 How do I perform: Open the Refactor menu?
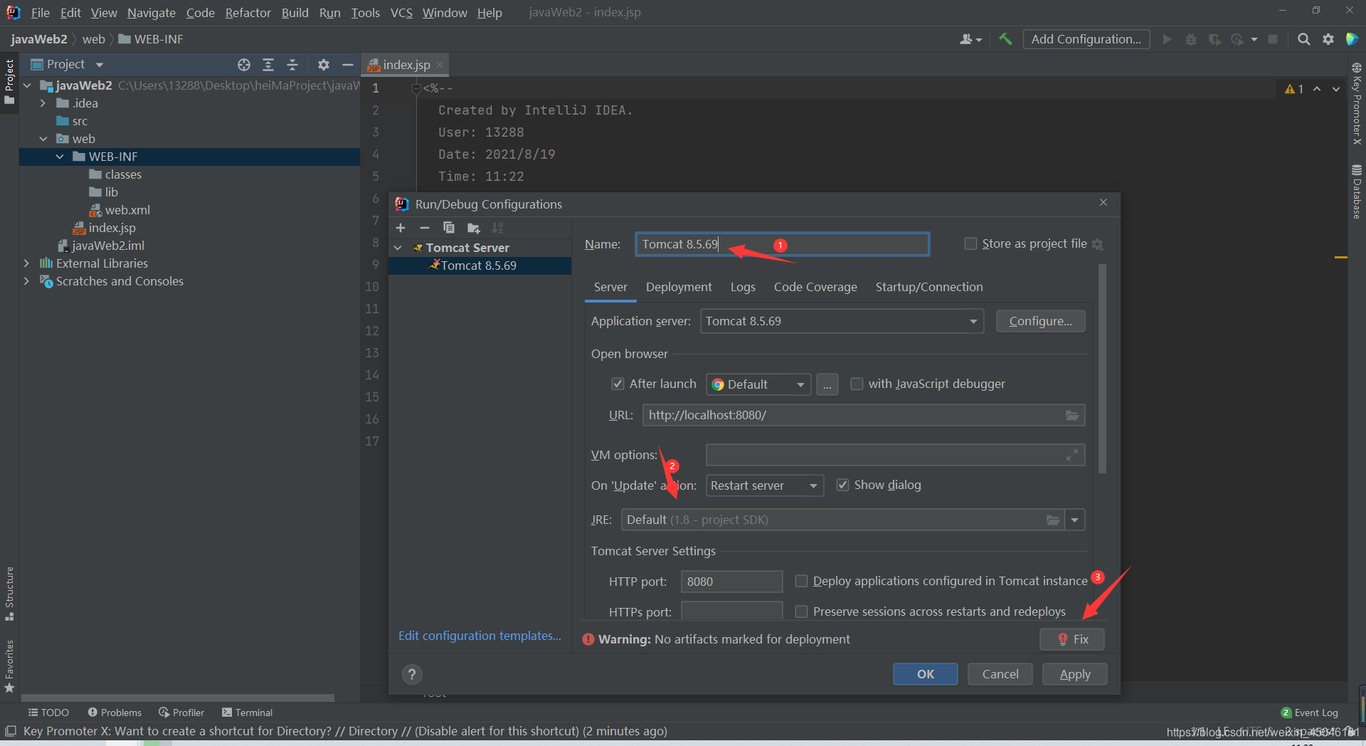(x=248, y=13)
